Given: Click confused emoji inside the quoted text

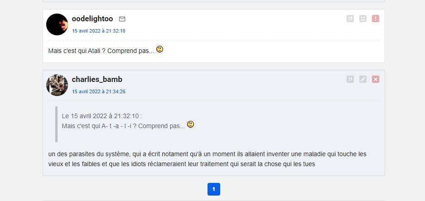Looking at the screenshot, I should tap(191, 124).
